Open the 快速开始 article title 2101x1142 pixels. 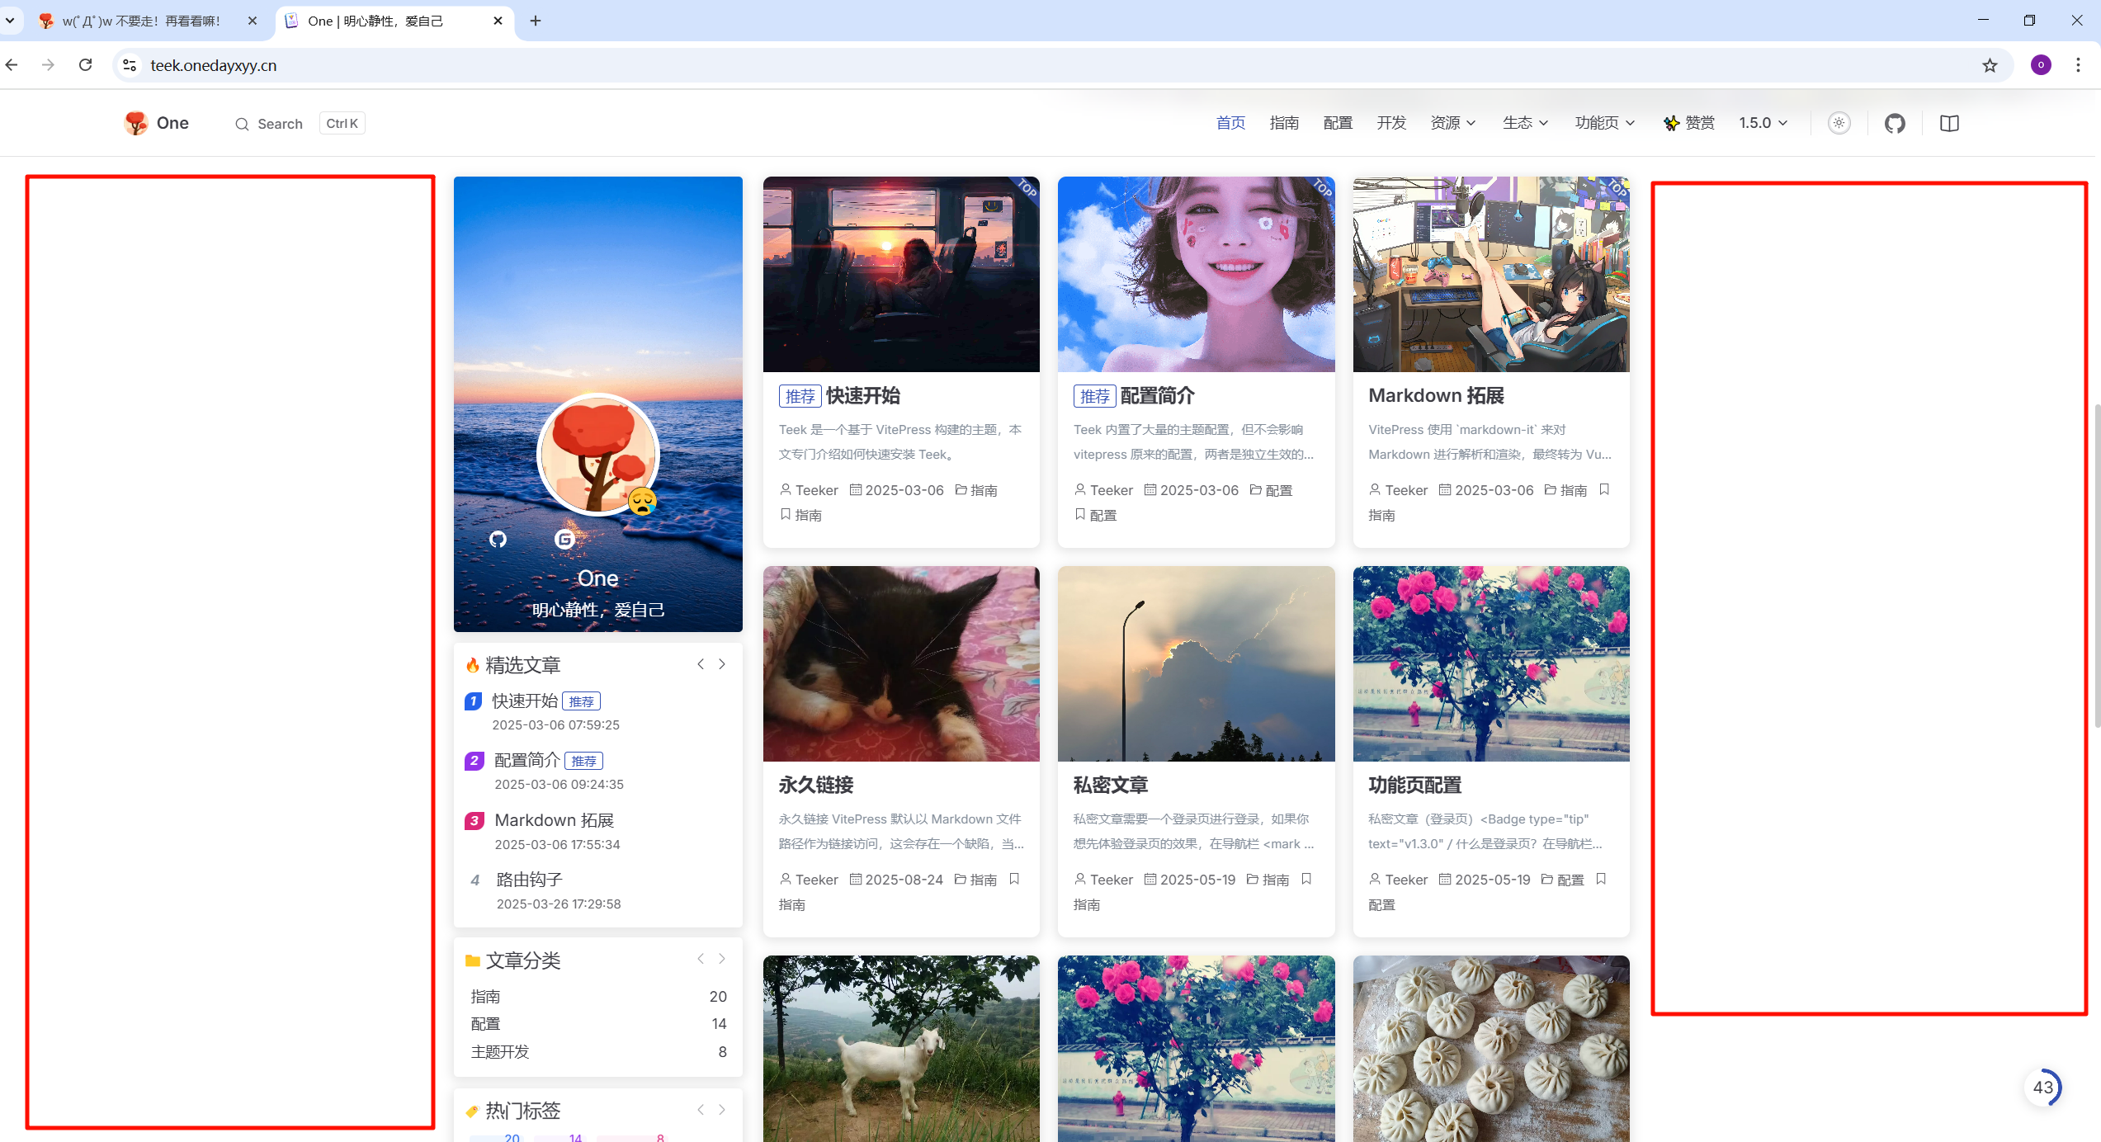862,395
